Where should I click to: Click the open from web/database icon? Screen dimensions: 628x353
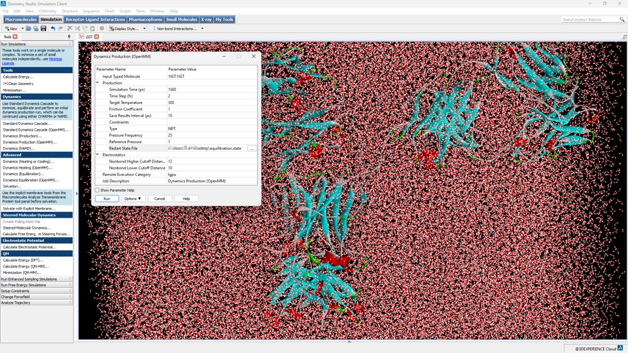pyautogui.click(x=35, y=28)
